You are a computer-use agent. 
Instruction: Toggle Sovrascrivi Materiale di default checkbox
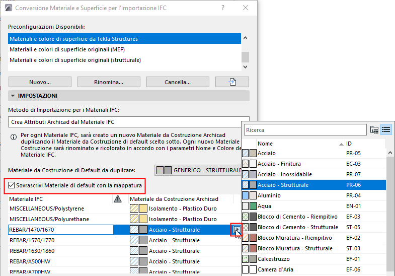point(11,185)
